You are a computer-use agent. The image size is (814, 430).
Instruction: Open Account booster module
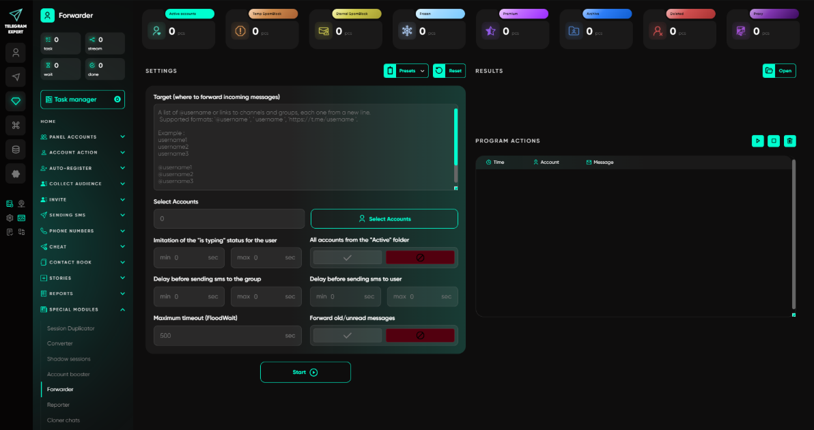(x=68, y=374)
